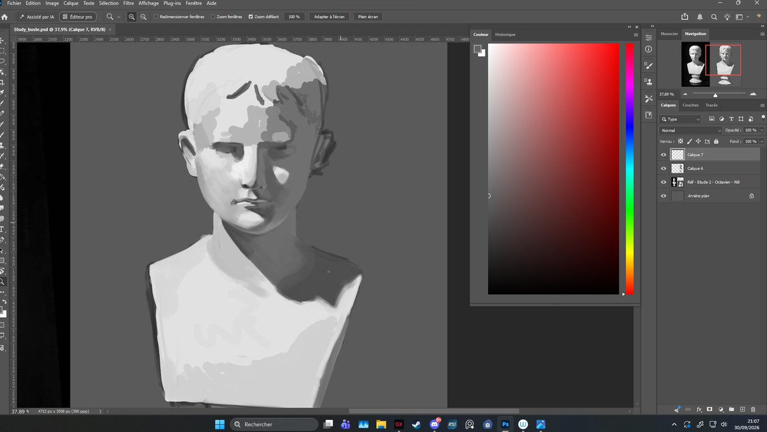This screenshot has width=767, height=432.
Task: Add a layer mask with the mask icon
Action: tap(710, 410)
